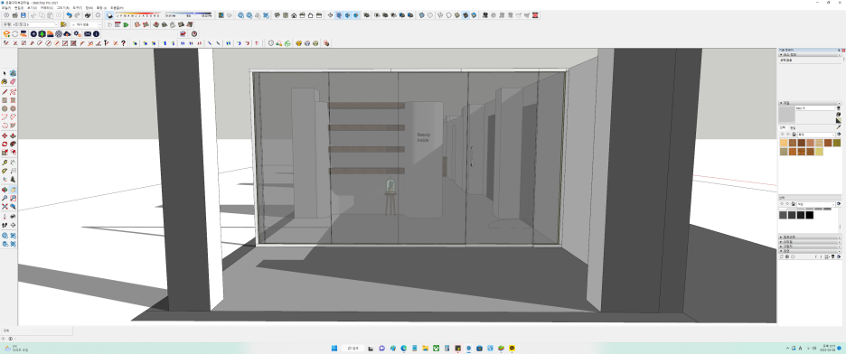Switch to the Front house view

tap(294, 15)
